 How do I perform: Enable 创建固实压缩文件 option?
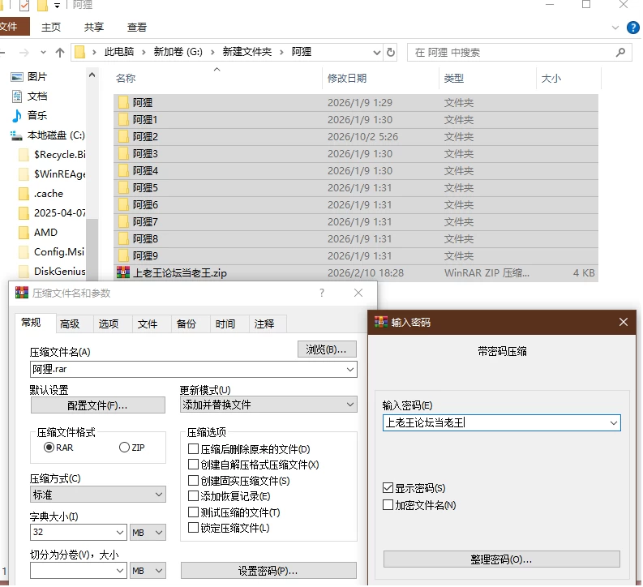(x=193, y=481)
